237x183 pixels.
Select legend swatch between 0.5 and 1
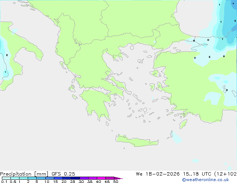tap(15, 178)
